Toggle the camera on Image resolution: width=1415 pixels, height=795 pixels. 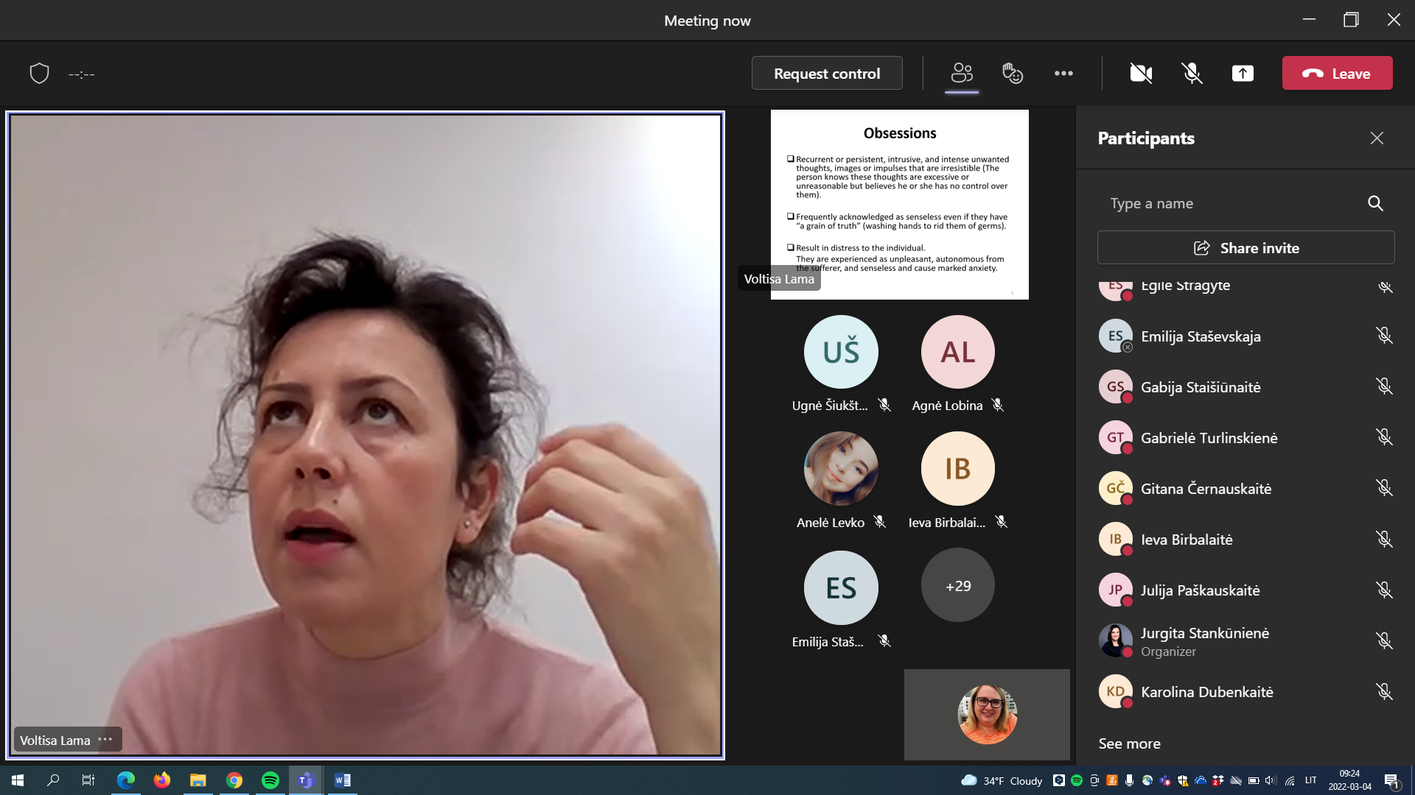1141,73
